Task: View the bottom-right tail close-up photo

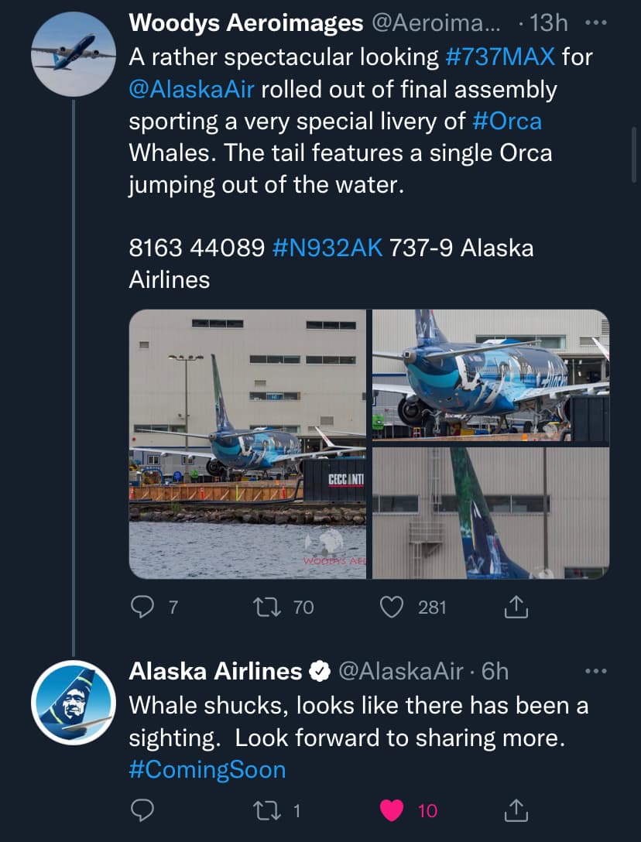Action: [491, 512]
